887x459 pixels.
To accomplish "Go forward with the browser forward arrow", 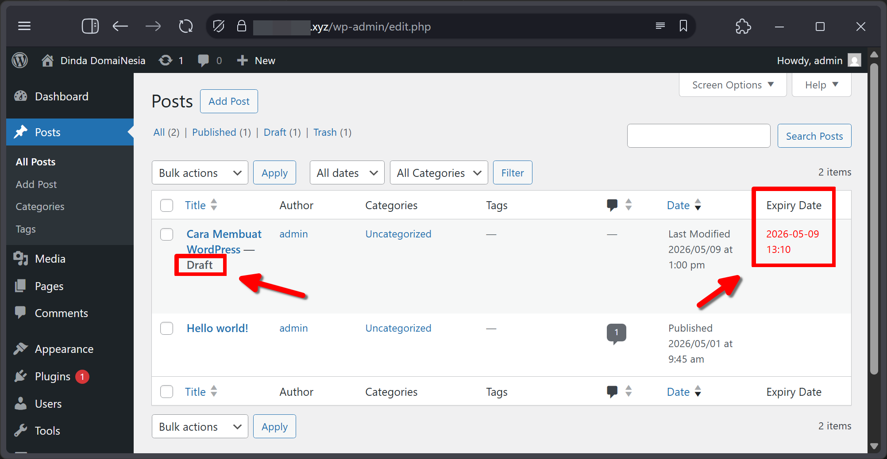I will coord(153,27).
